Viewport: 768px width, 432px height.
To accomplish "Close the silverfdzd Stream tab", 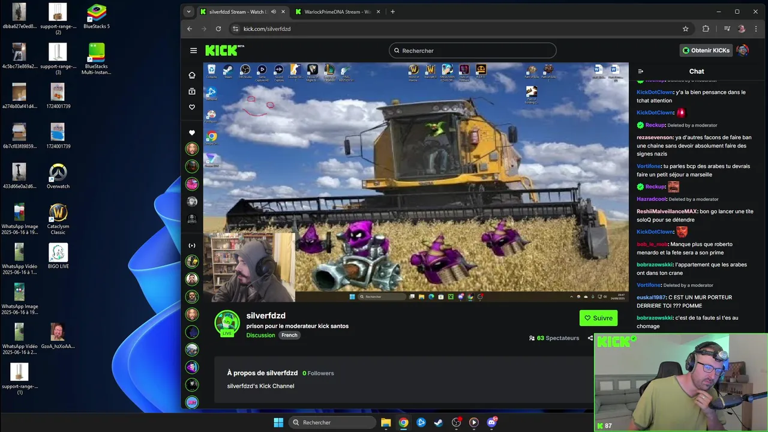I will (x=283, y=11).
